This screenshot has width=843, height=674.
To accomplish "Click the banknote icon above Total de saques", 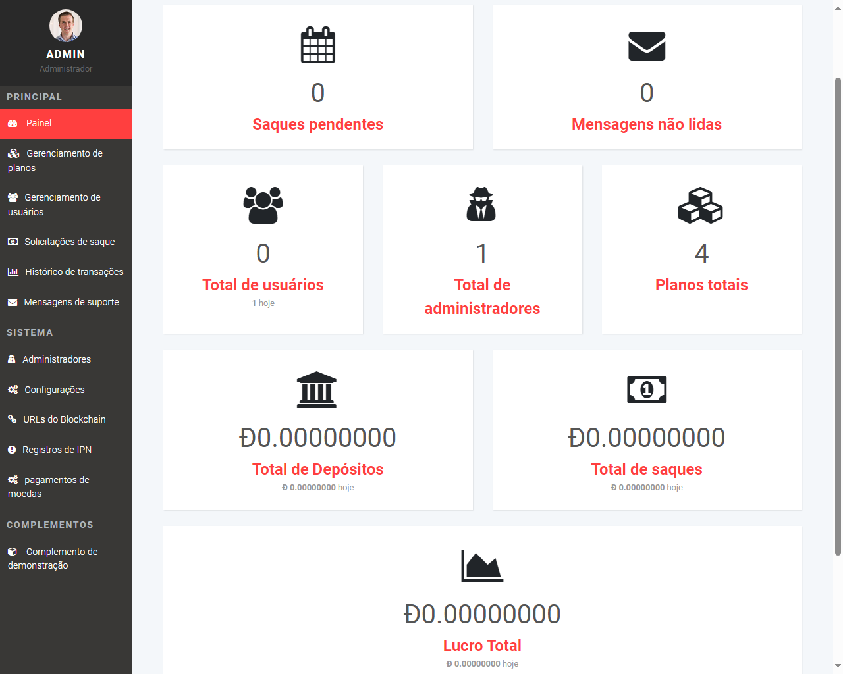I will pos(647,390).
